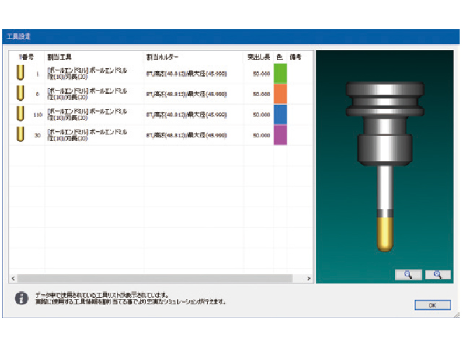
Task: Select T number cell "110"
Action: click(38, 114)
